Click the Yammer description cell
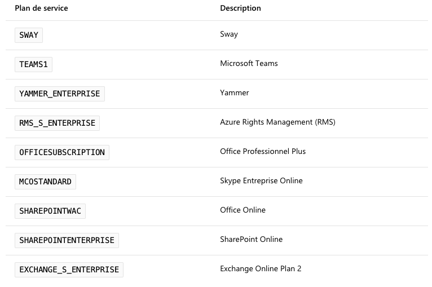The image size is (432, 287). pyautogui.click(x=235, y=93)
